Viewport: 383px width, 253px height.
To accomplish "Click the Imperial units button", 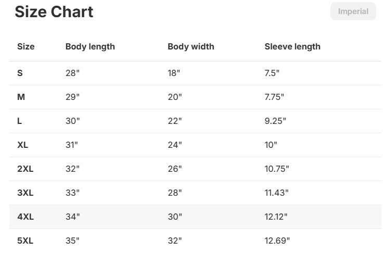I will click(x=353, y=11).
